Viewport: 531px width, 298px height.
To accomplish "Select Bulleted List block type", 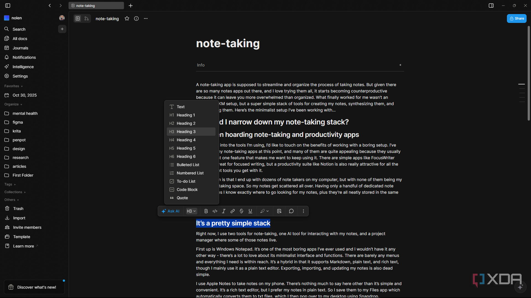I will [191, 165].
